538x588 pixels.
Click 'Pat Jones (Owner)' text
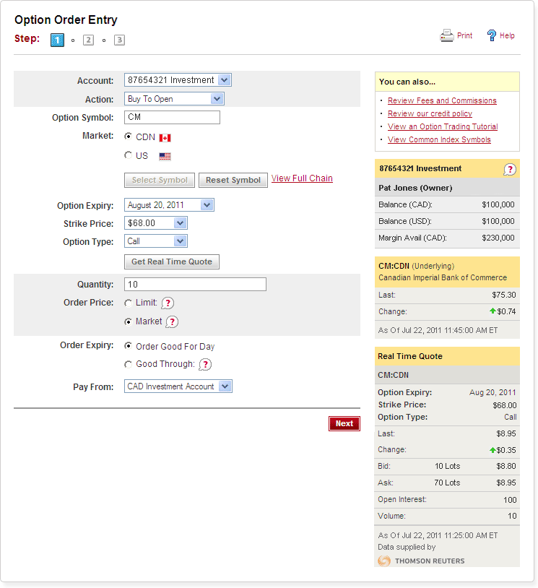pos(415,188)
